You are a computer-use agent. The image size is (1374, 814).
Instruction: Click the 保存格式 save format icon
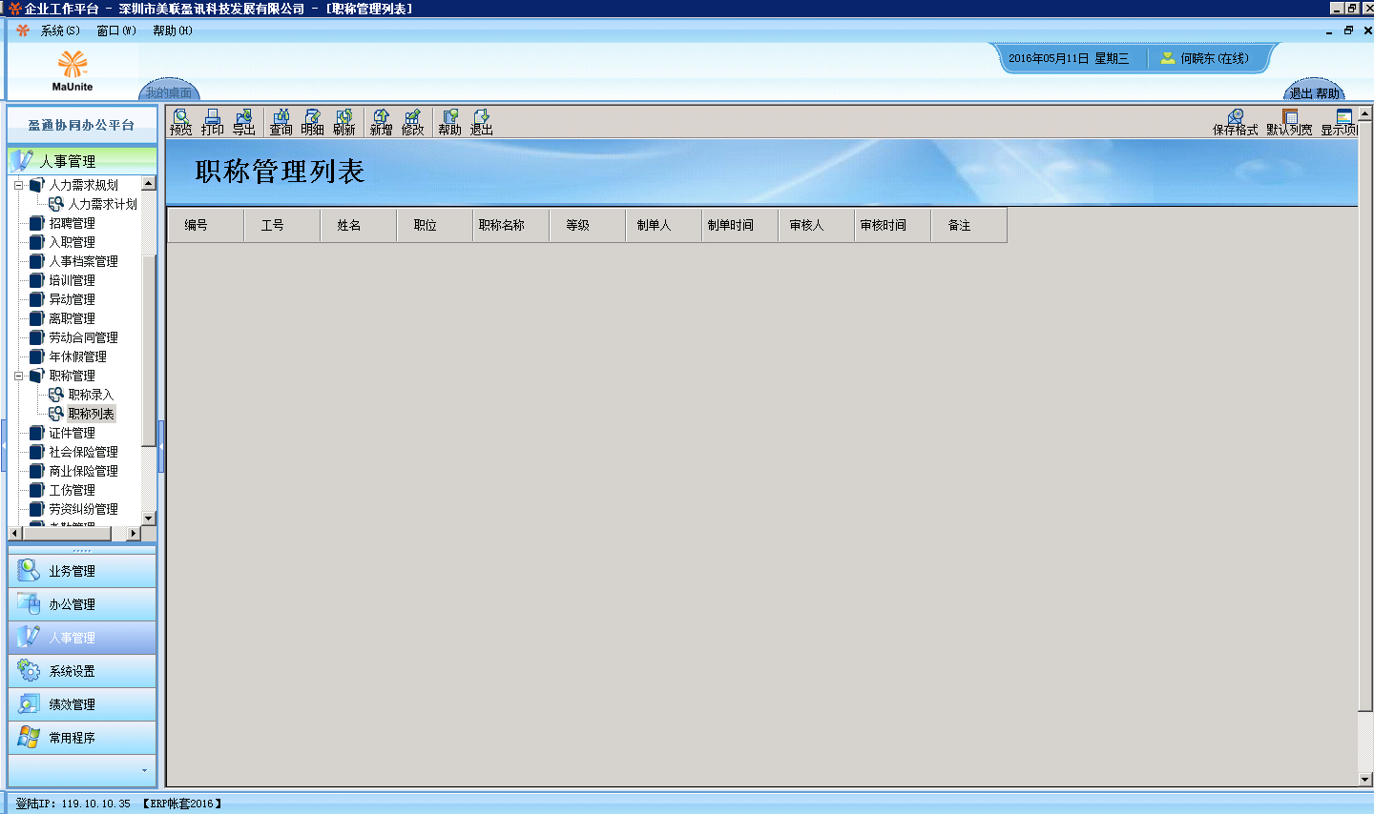(1236, 122)
